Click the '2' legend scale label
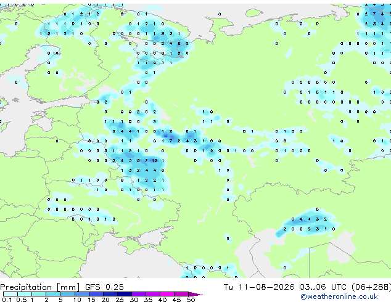 click(46, 300)
